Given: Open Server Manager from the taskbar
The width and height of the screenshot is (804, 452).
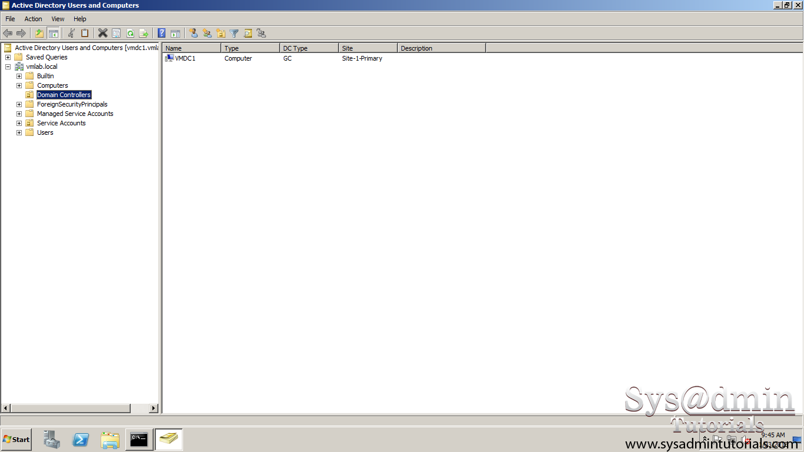Looking at the screenshot, I should [x=52, y=439].
